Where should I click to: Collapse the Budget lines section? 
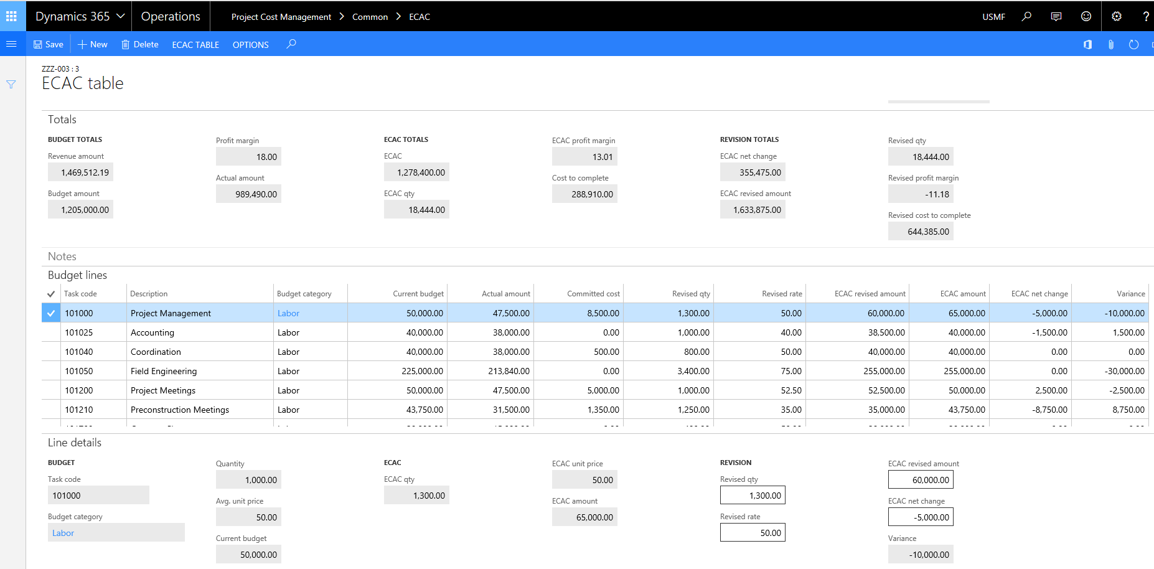(77, 275)
